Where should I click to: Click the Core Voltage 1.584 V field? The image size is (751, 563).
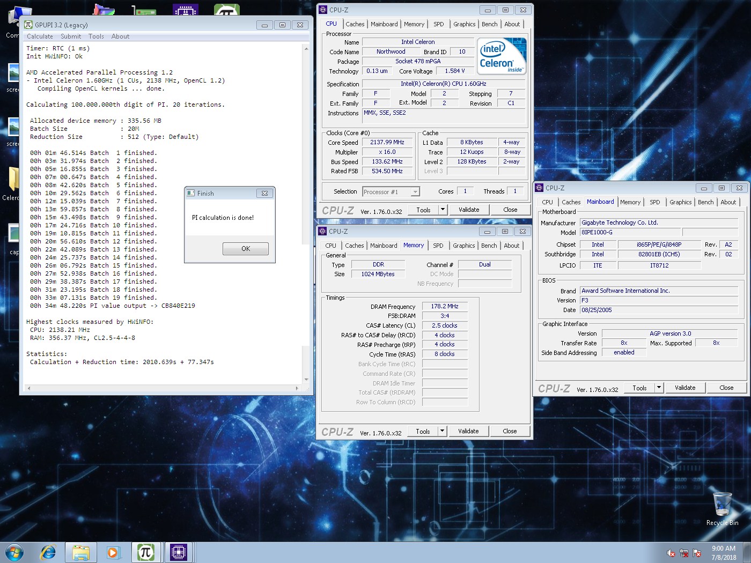point(455,71)
